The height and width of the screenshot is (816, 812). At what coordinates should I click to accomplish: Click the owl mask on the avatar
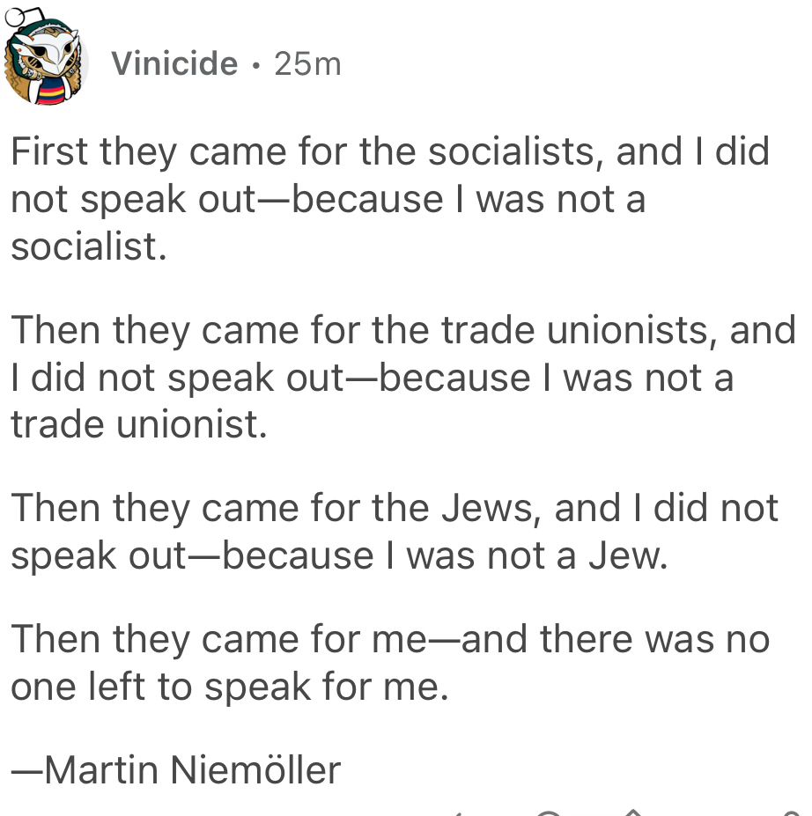coord(48,52)
